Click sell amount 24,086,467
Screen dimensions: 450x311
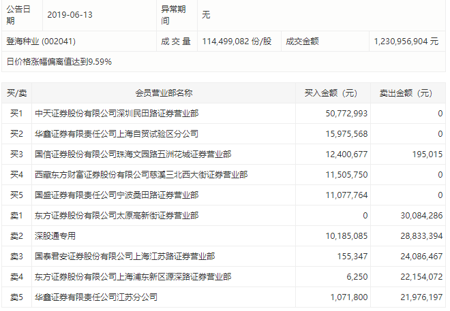tap(421, 257)
